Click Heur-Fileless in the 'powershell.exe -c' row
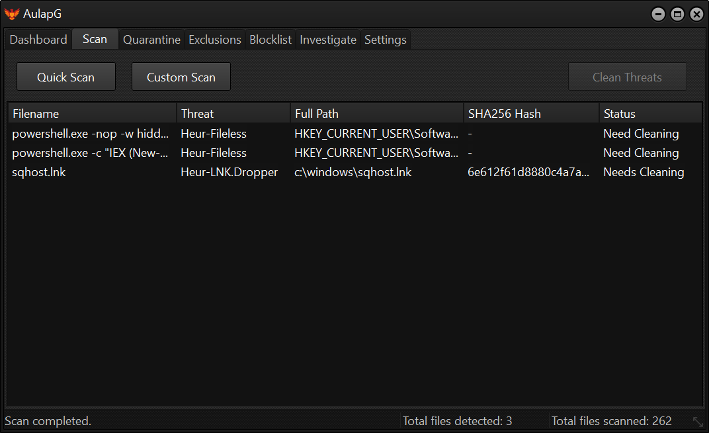 [x=214, y=153]
